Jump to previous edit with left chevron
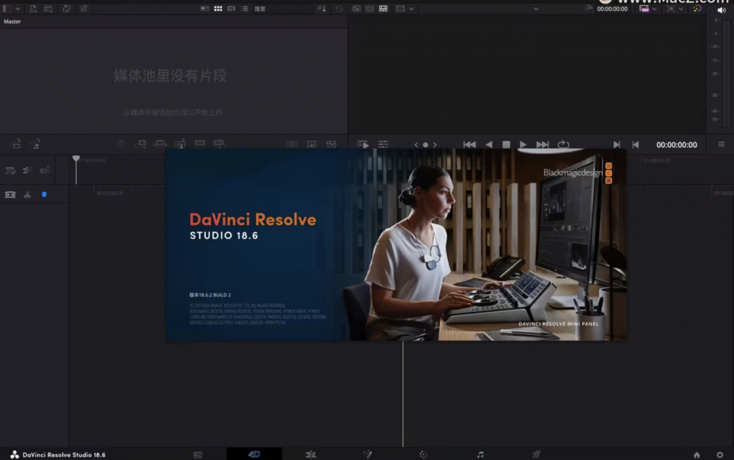Viewport: 734px width, 460px height. pos(415,145)
